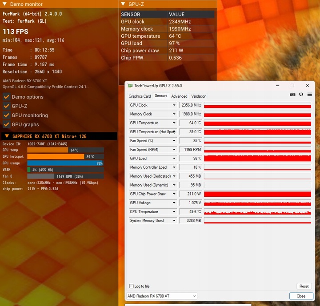320x306 pixels.
Task: Click the 89.0 °C Hot Spot value
Action: click(191, 132)
